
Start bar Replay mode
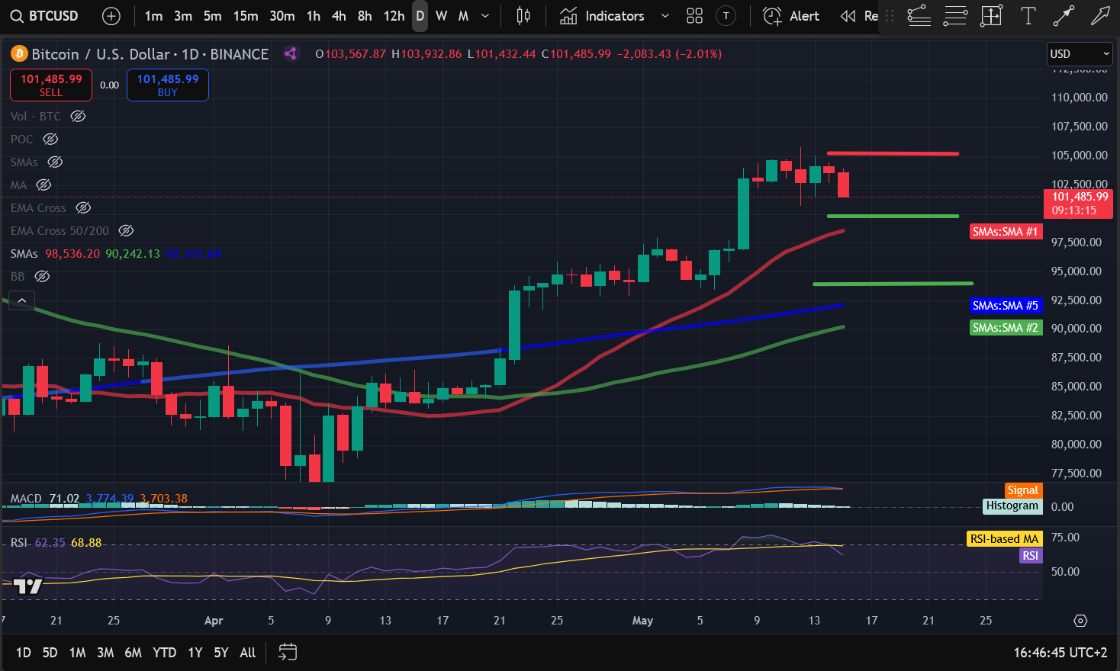[858, 16]
